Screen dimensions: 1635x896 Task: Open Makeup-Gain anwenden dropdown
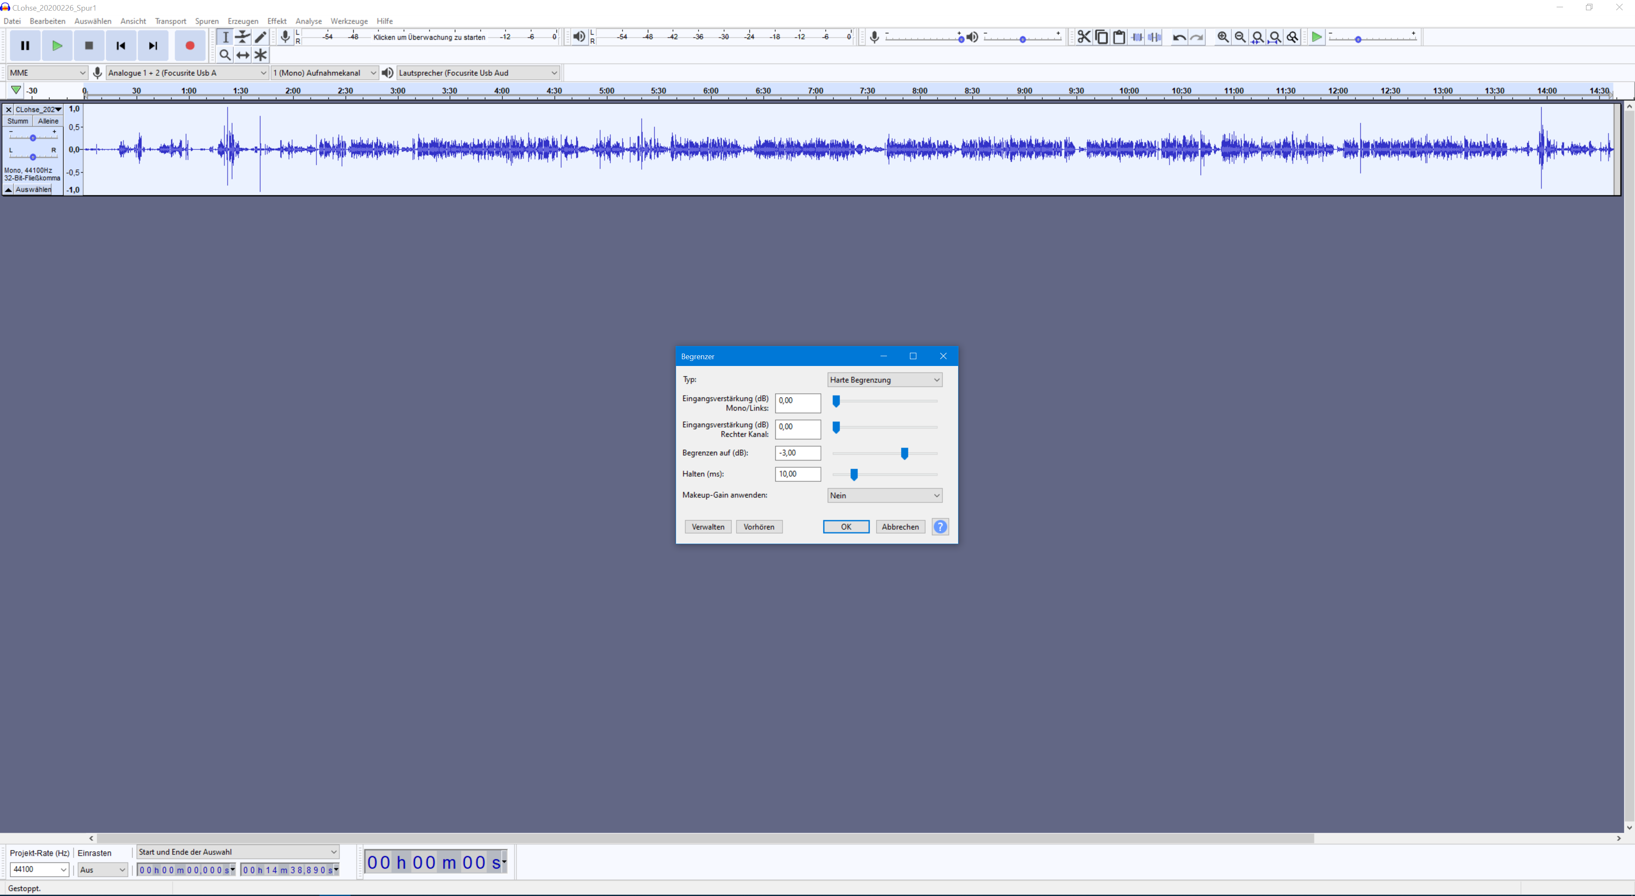coord(884,496)
